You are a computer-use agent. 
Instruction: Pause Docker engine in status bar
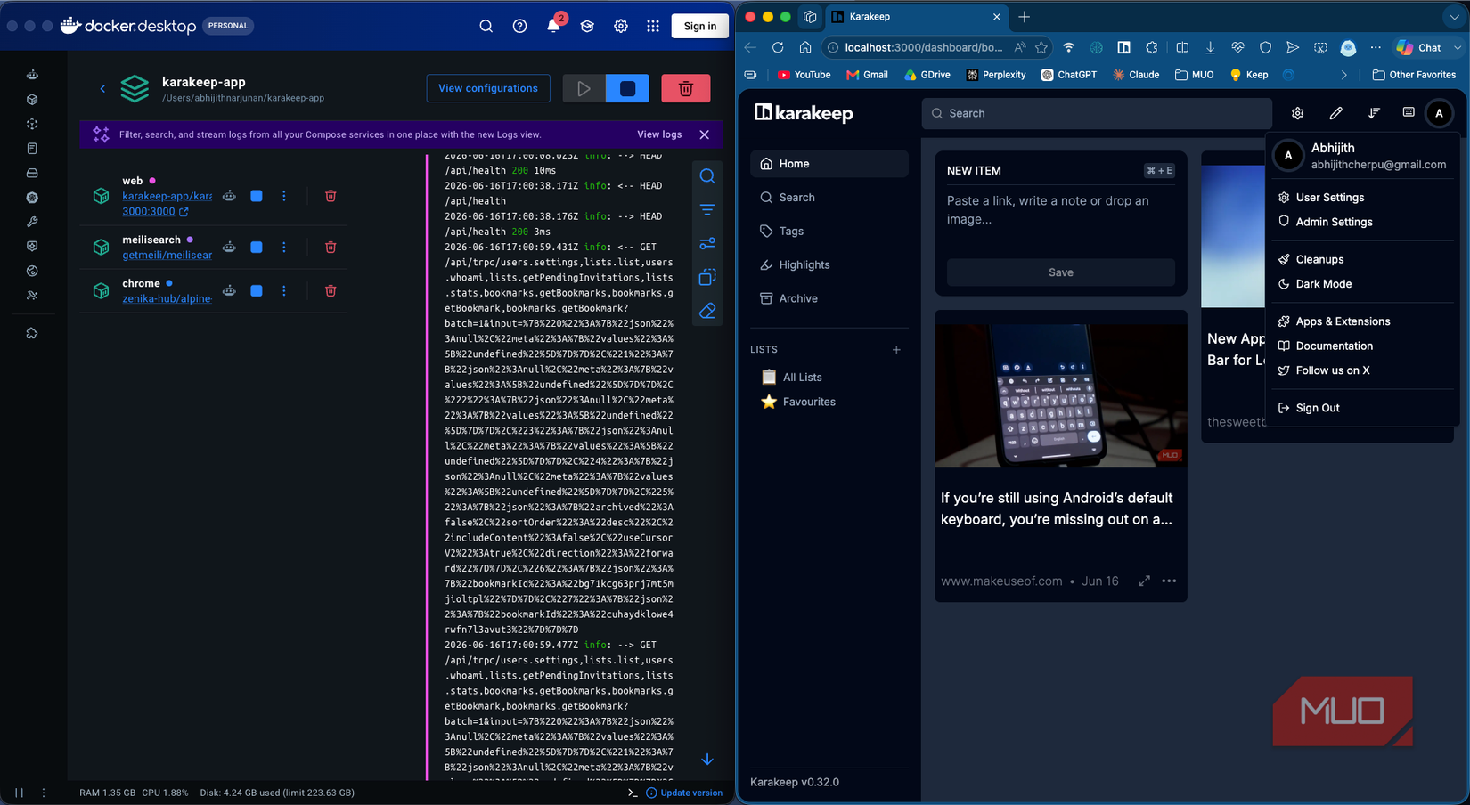(19, 793)
